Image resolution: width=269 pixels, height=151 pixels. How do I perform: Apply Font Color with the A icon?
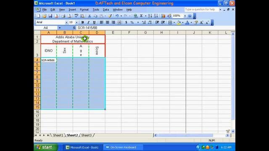click(187, 22)
